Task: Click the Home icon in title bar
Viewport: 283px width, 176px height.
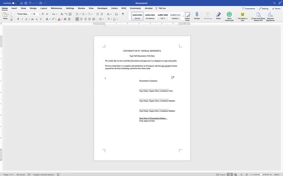Action: pos(22,3)
